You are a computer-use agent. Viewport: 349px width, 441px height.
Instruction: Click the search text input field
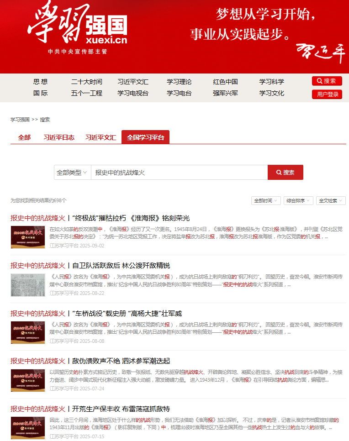(x=179, y=173)
